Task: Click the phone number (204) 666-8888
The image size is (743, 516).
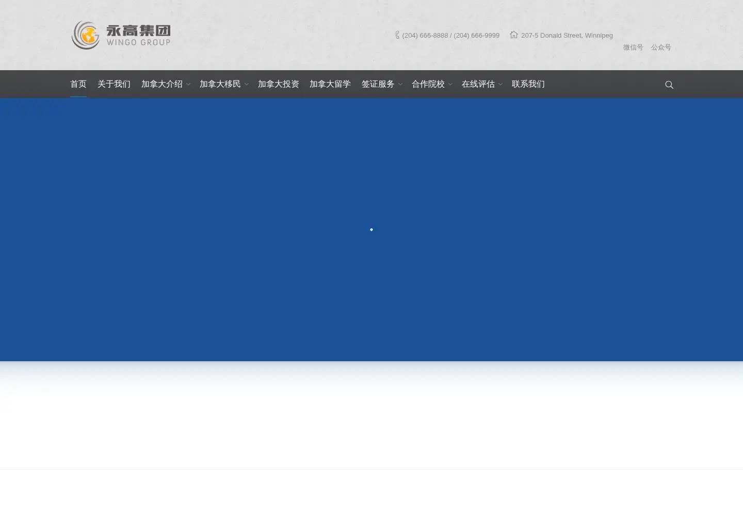Action: click(425, 36)
